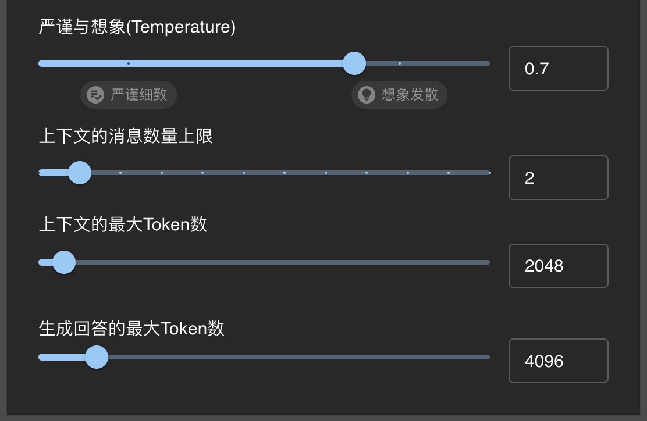The height and width of the screenshot is (421, 647).
Task: Click the 上下文的消息数量上限 section label
Action: pos(125,135)
